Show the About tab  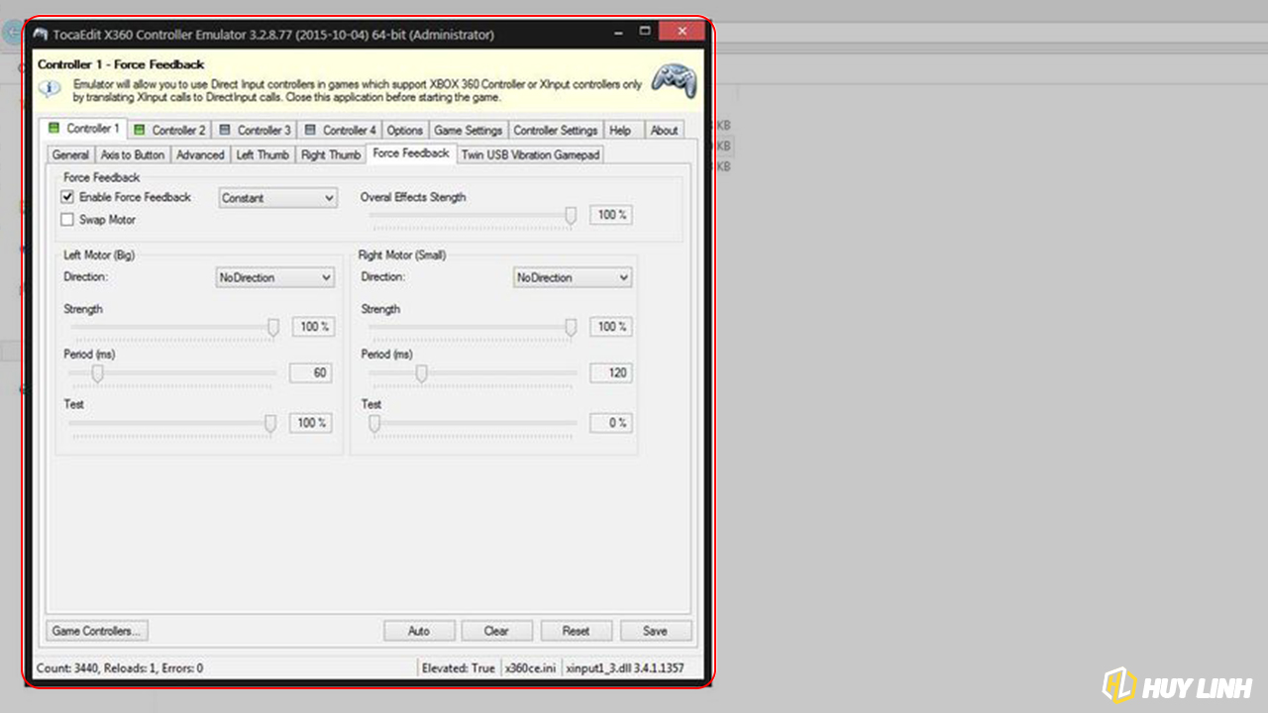point(665,130)
